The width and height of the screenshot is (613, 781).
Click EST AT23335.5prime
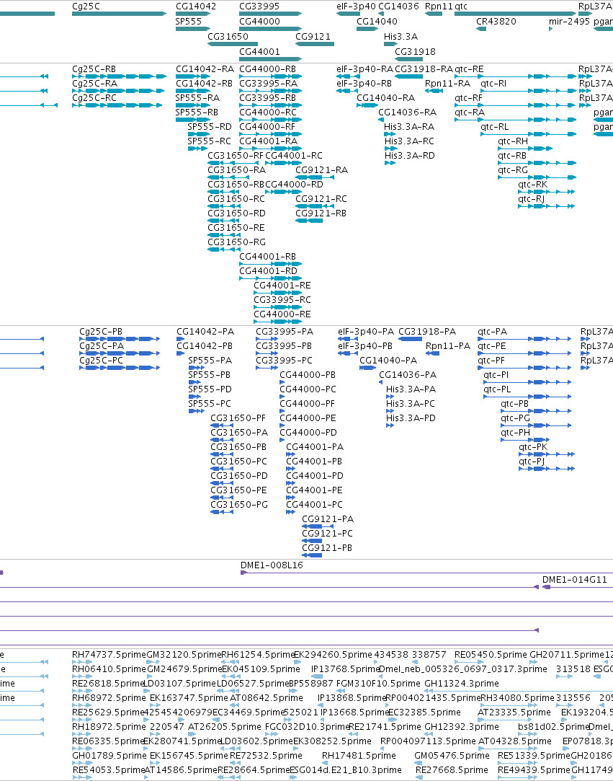pos(514,712)
